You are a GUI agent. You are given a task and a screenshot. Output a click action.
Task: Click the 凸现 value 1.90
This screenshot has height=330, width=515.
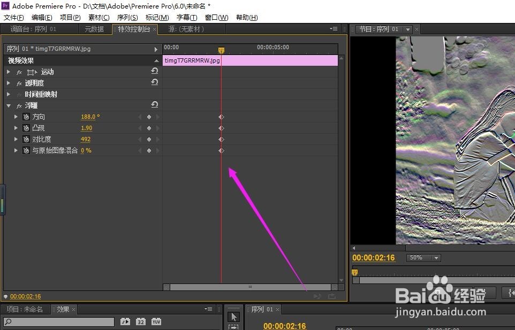(x=86, y=128)
